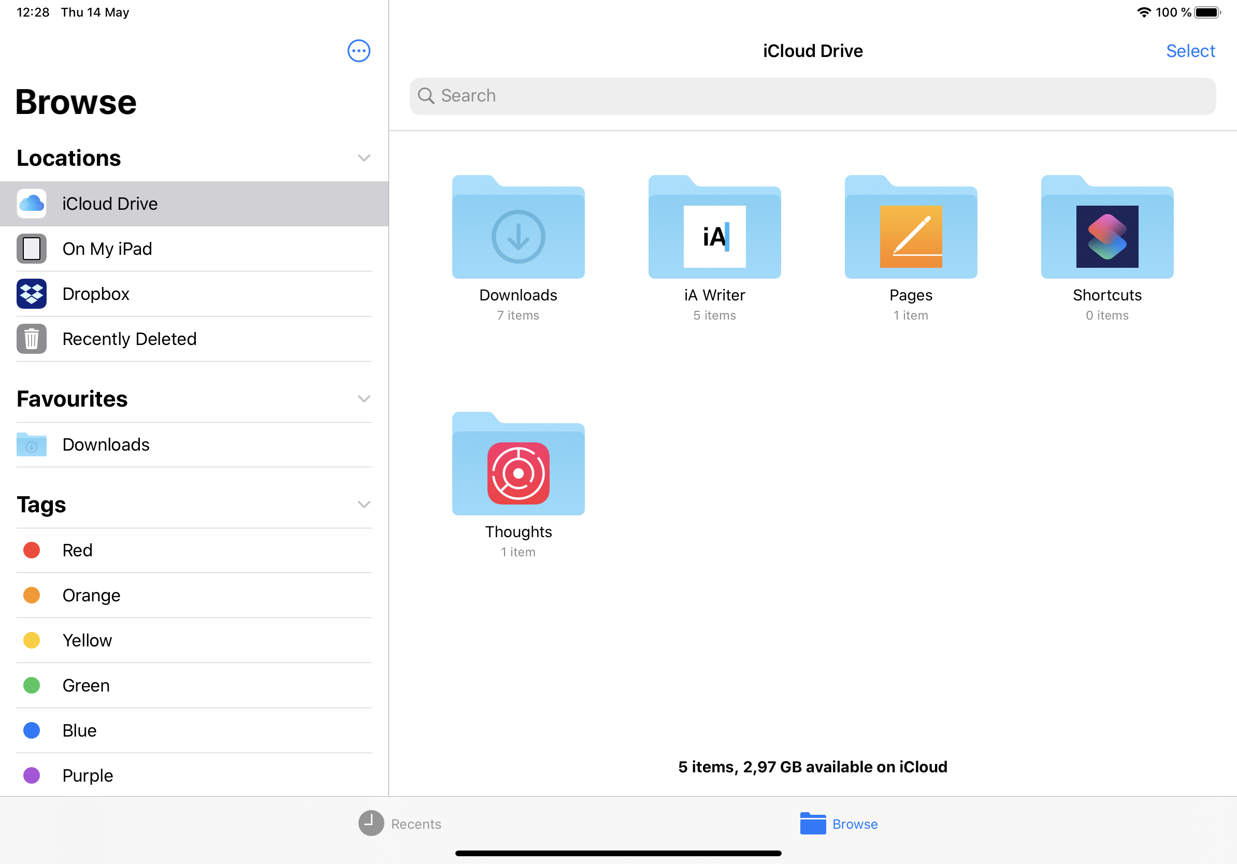Click the iCloud storage available status text

pos(812,767)
